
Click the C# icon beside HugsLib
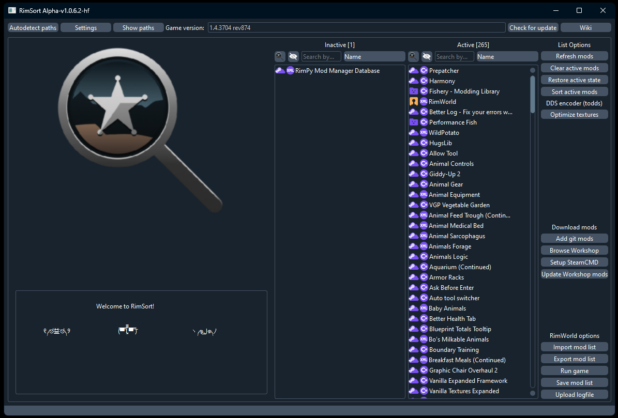(424, 143)
